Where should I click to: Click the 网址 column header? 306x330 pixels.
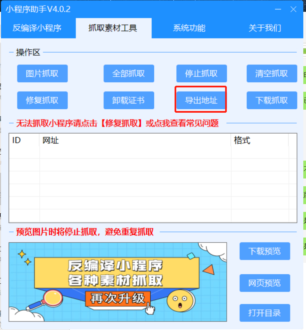click(x=135, y=140)
